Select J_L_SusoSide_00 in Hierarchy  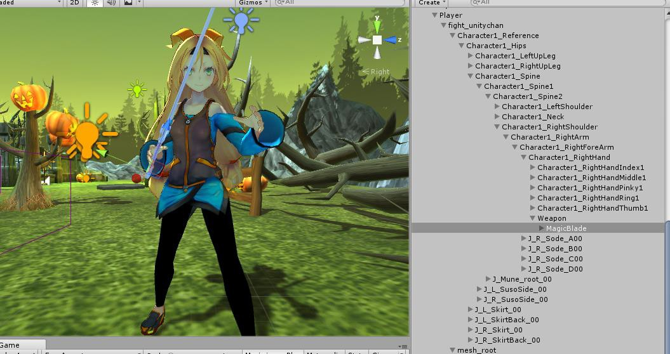click(515, 289)
